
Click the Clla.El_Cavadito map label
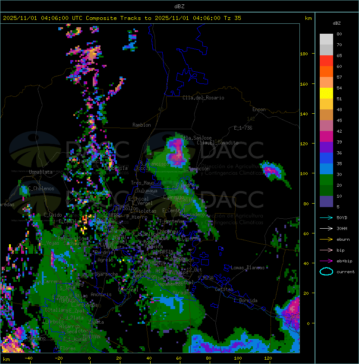217,143
